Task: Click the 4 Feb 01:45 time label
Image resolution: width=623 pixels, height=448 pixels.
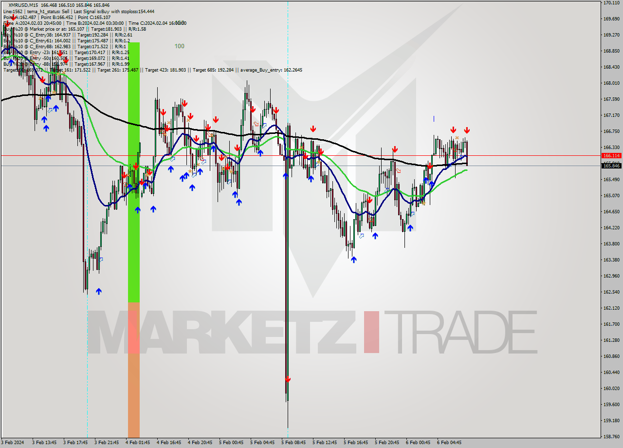Action: point(138,443)
